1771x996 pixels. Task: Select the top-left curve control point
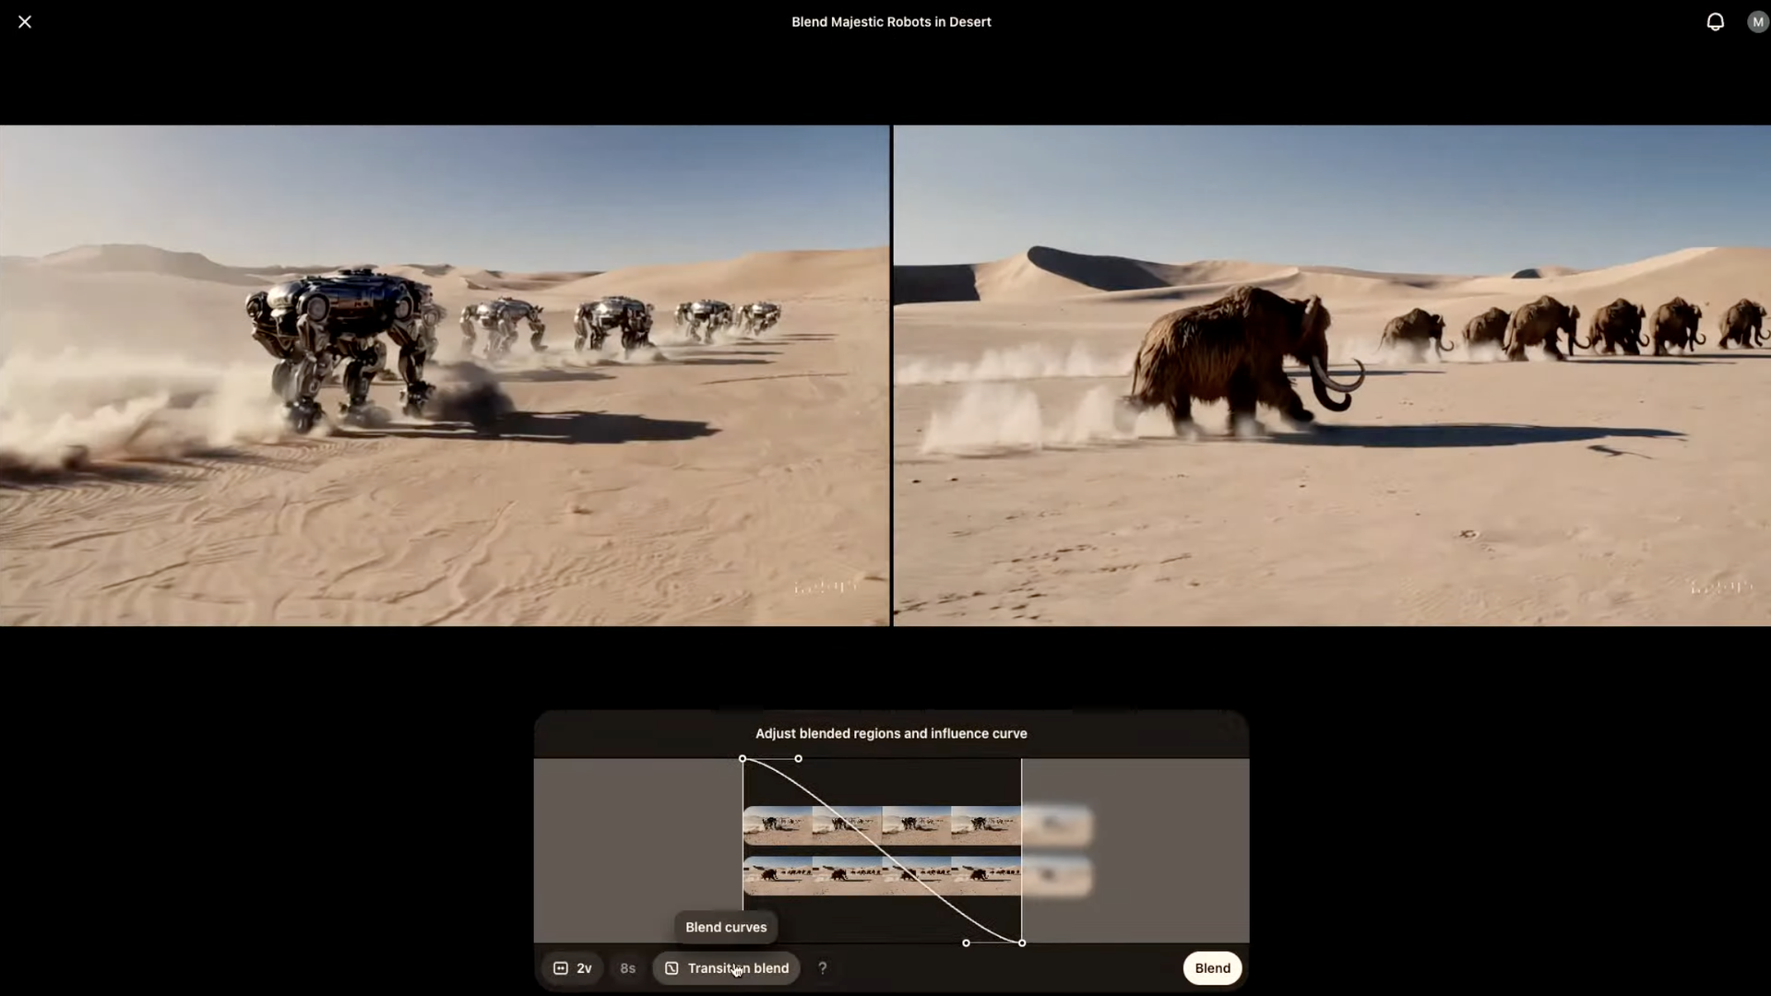click(743, 758)
